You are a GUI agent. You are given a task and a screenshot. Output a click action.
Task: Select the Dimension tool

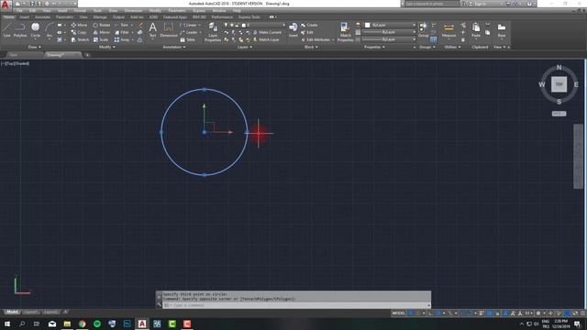point(169,29)
